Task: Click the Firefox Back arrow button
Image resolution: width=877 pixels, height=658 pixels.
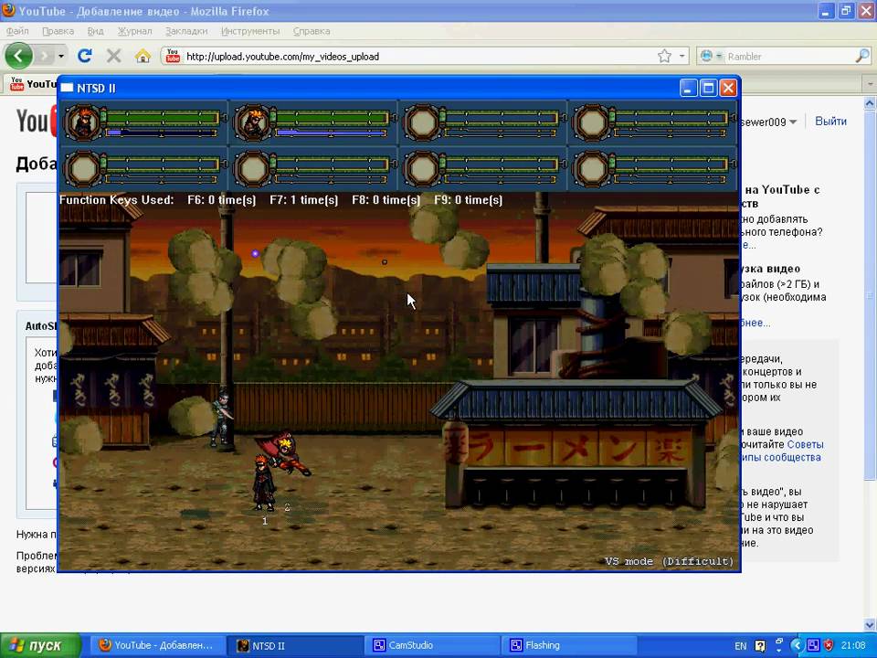Action: [x=18, y=56]
